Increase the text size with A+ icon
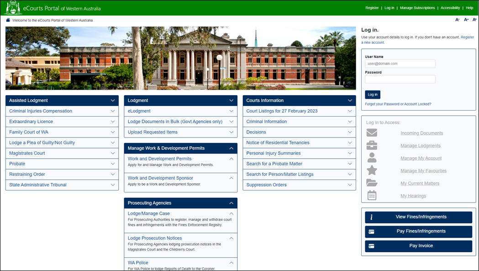Viewport: 479px width, 271px height. click(474, 20)
